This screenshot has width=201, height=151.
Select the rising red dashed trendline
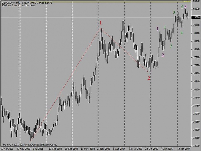click(x=66, y=85)
